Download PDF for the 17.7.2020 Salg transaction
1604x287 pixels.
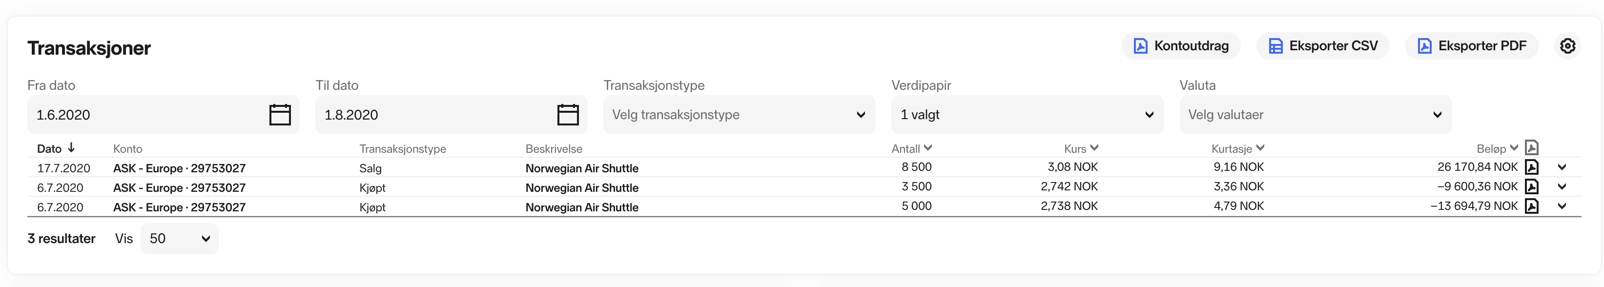(1532, 167)
